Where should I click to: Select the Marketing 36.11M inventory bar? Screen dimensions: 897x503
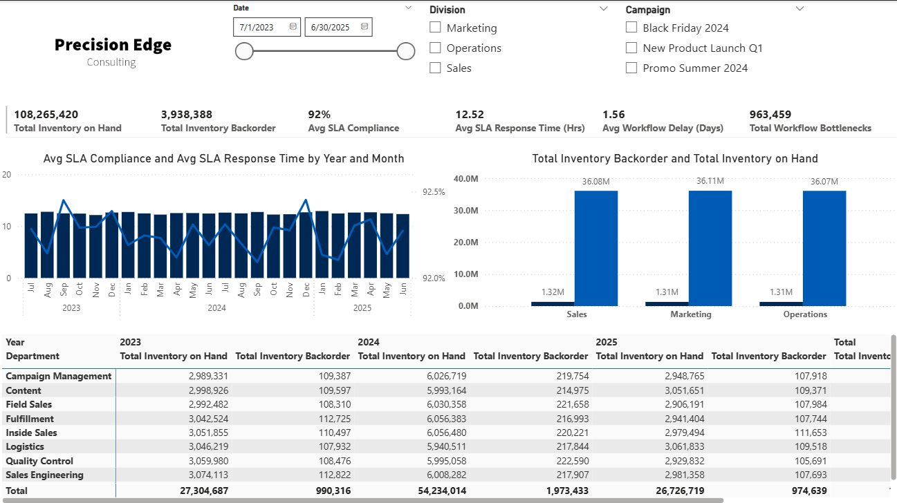710,247
